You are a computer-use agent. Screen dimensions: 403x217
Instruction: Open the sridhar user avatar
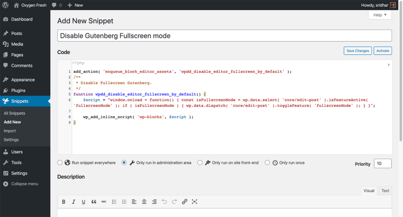point(393,5)
